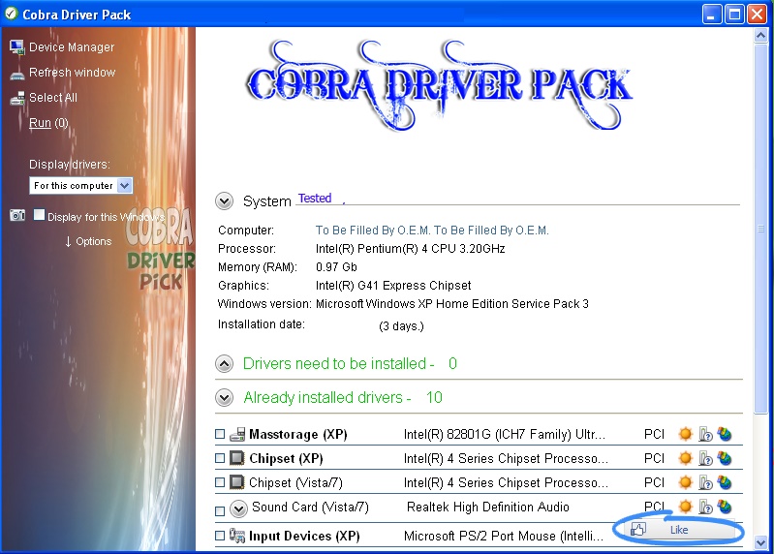This screenshot has height=554, width=774.
Task: Check the Masstorage (XP) checkbox
Action: [220, 434]
